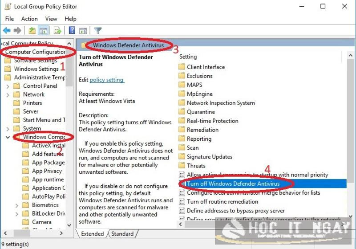Screen dimensions: 356x249
Task: Open the File menu
Action: pos(9,19)
